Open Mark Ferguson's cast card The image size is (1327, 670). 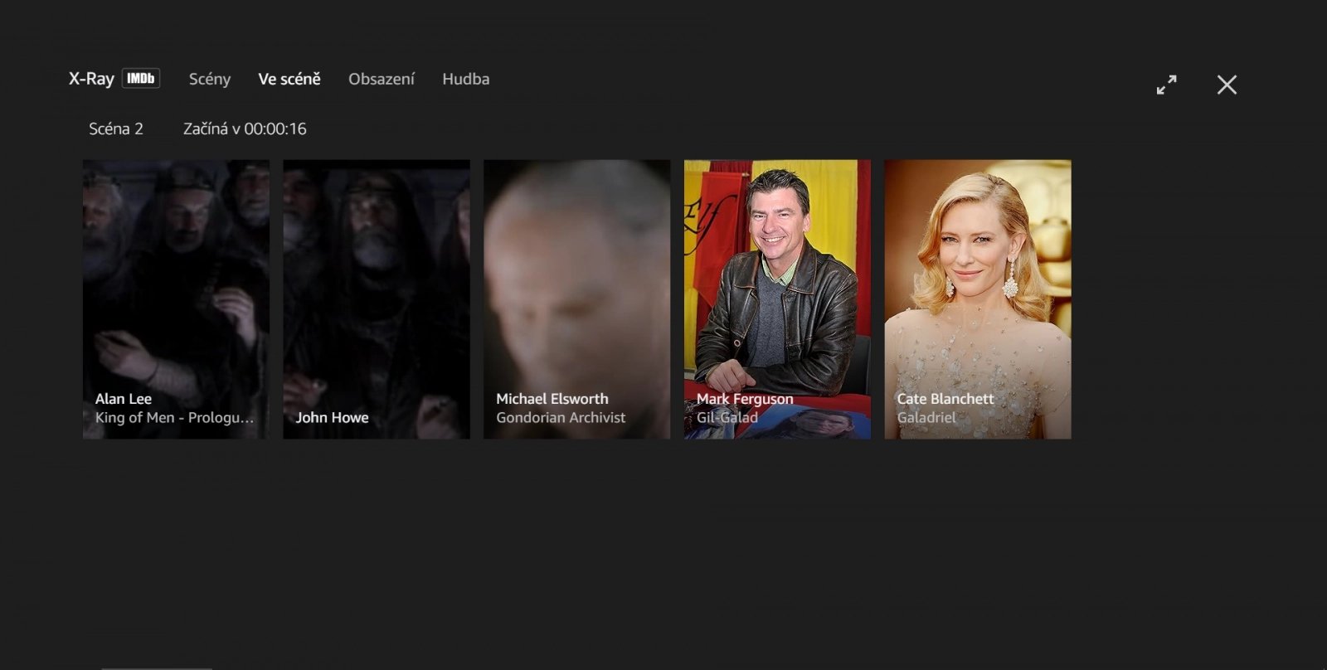777,299
